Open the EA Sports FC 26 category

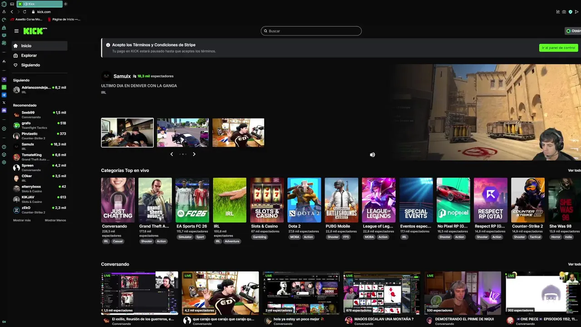click(192, 200)
